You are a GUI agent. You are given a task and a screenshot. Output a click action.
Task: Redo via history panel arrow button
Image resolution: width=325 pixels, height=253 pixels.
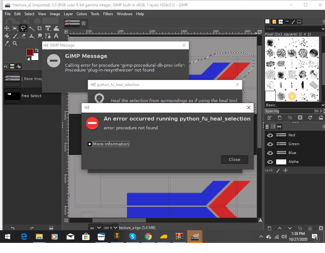[x=32, y=228]
